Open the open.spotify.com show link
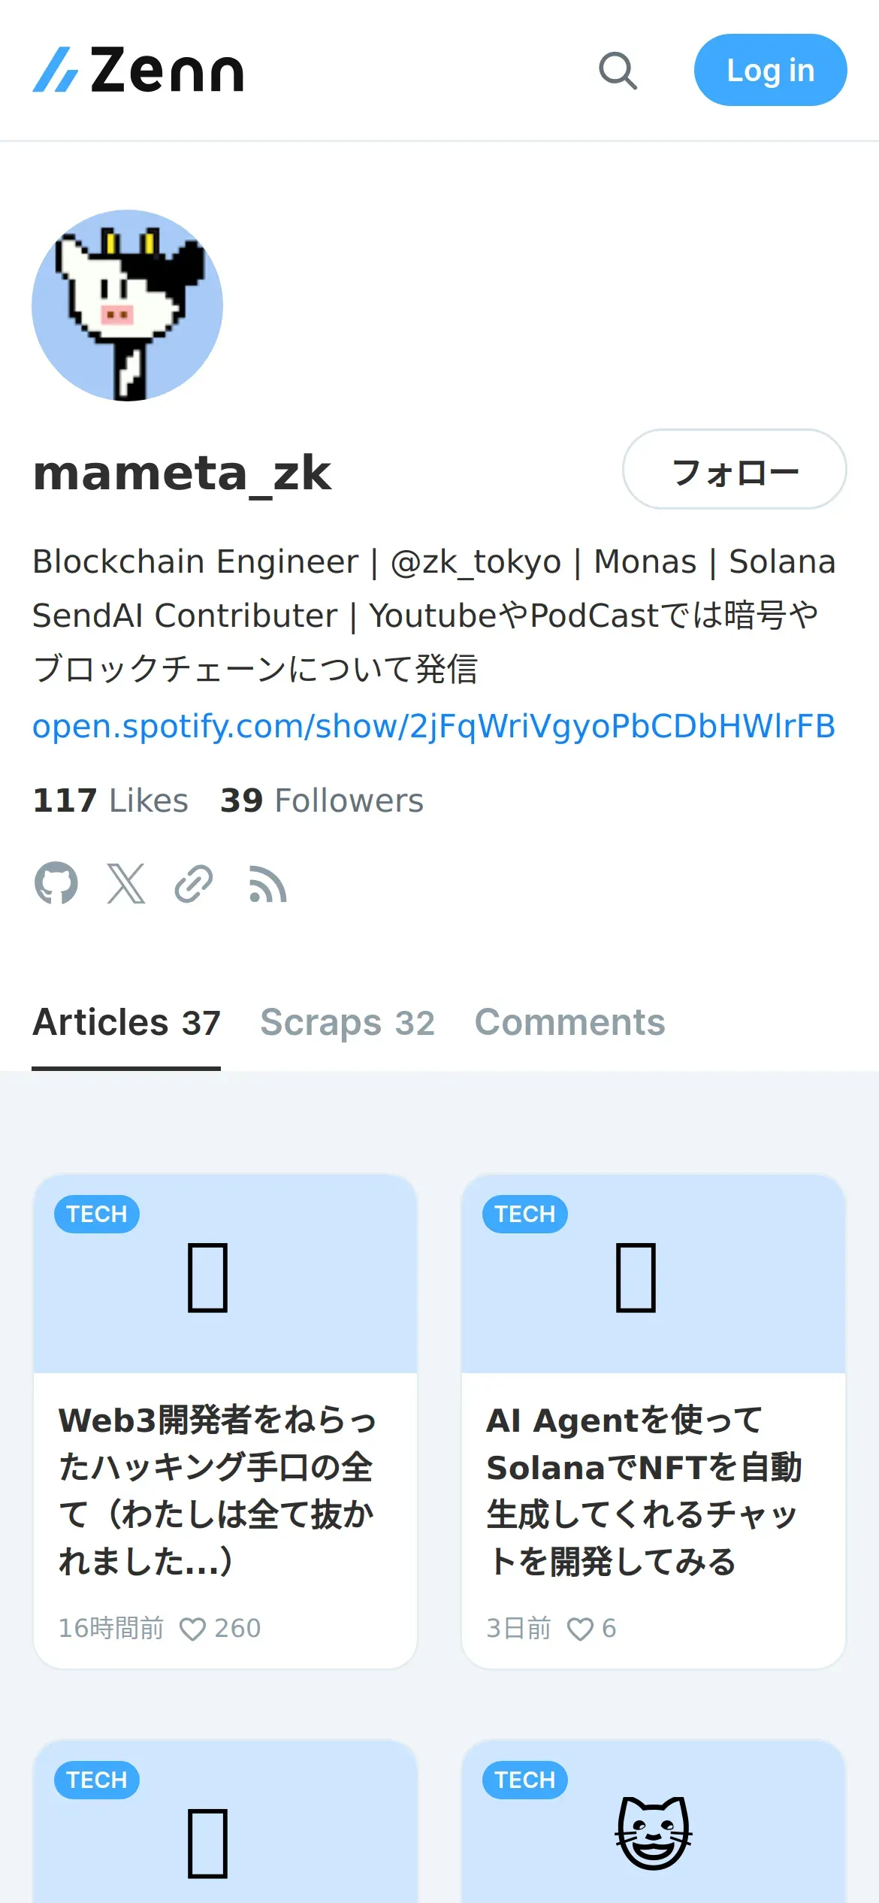This screenshot has width=879, height=1903. pyautogui.click(x=433, y=726)
